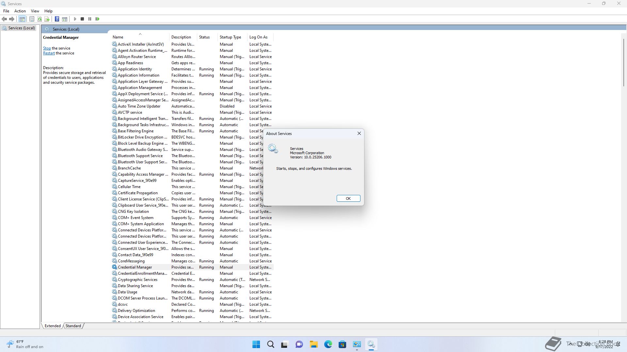627x352 pixels.
Task: Show hidden tray icons via the chevron
Action: pos(570,344)
